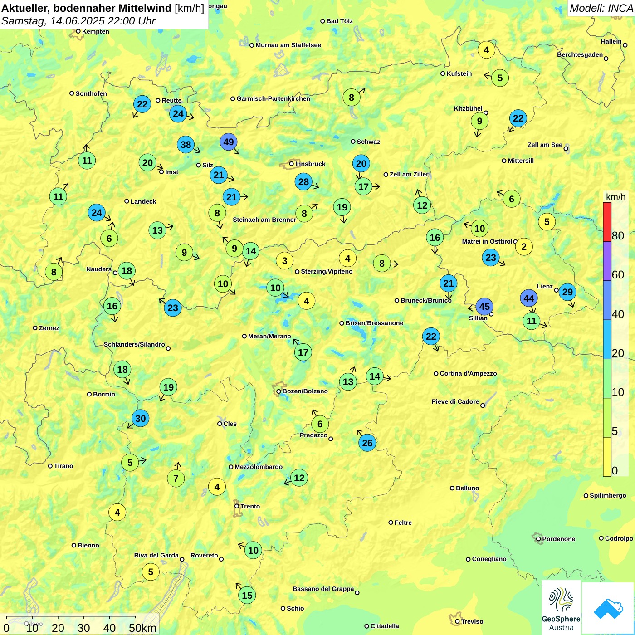Click the 50km scale bar label
The image size is (635, 635).
[x=143, y=628]
